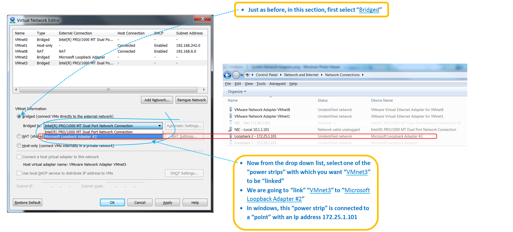Choose Microsoft Loopback Adapter #2 option
This screenshot has height=232, width=513.
[103, 136]
